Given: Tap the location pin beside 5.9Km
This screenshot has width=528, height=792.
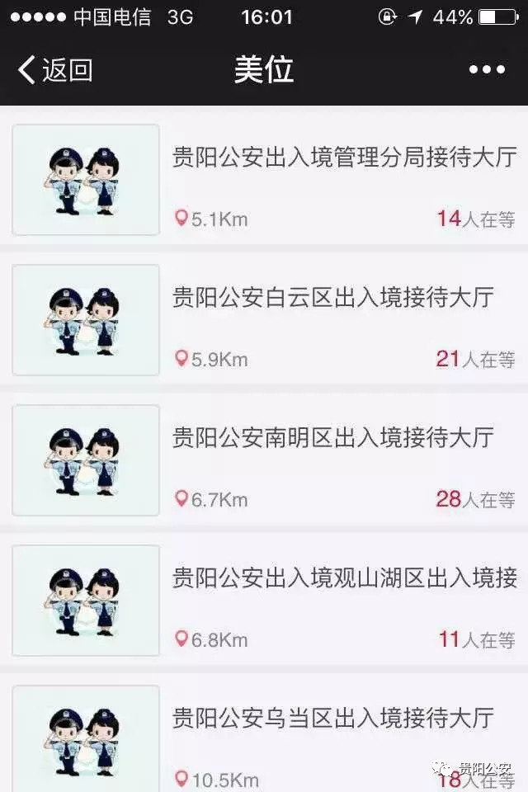Looking at the screenshot, I should [x=181, y=359].
